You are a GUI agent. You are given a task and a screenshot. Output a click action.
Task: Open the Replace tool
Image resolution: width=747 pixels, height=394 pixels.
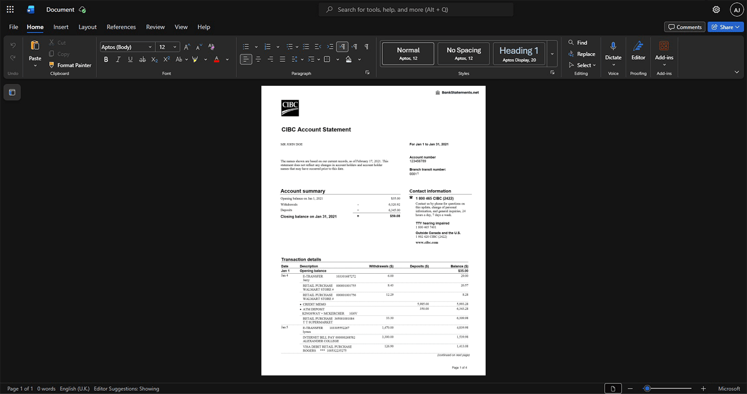582,54
